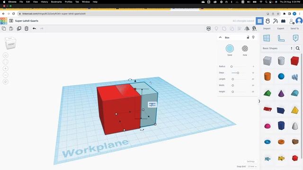Click the invite collaborator person icon
Screen dimensions: 303x170
(292, 21)
